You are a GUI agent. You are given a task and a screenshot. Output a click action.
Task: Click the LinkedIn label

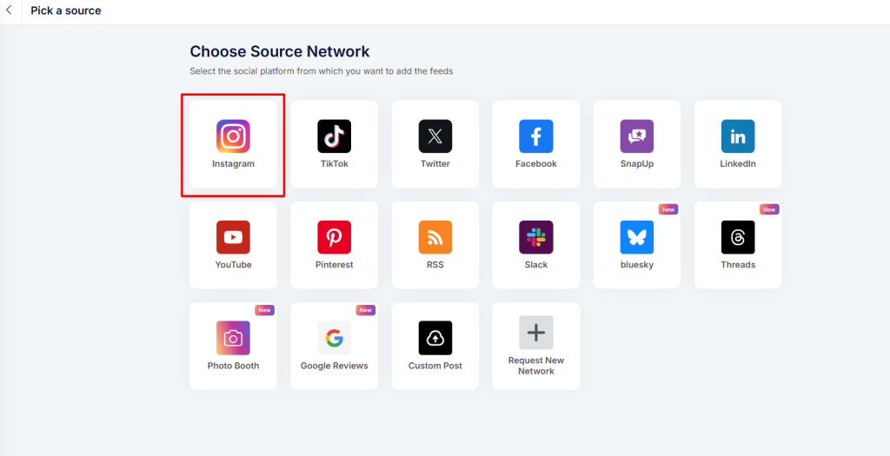[x=738, y=164]
